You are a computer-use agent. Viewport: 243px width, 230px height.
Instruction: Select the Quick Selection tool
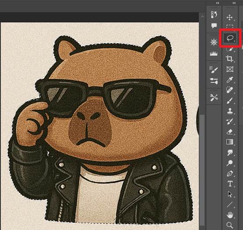click(x=229, y=49)
